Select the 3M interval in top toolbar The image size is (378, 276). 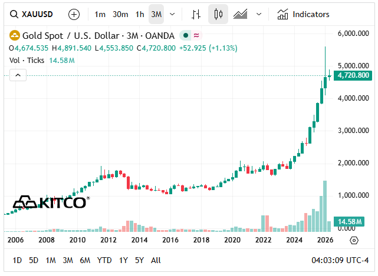click(156, 15)
